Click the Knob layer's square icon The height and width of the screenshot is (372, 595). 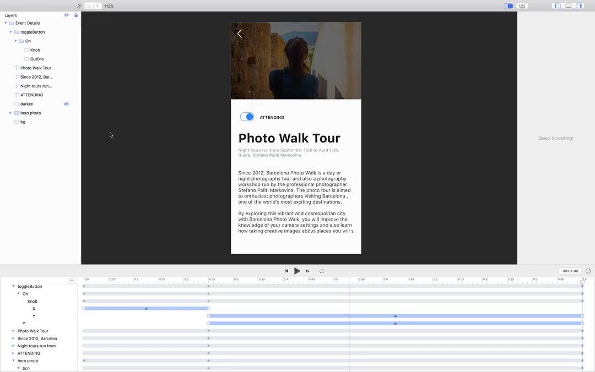click(x=26, y=50)
